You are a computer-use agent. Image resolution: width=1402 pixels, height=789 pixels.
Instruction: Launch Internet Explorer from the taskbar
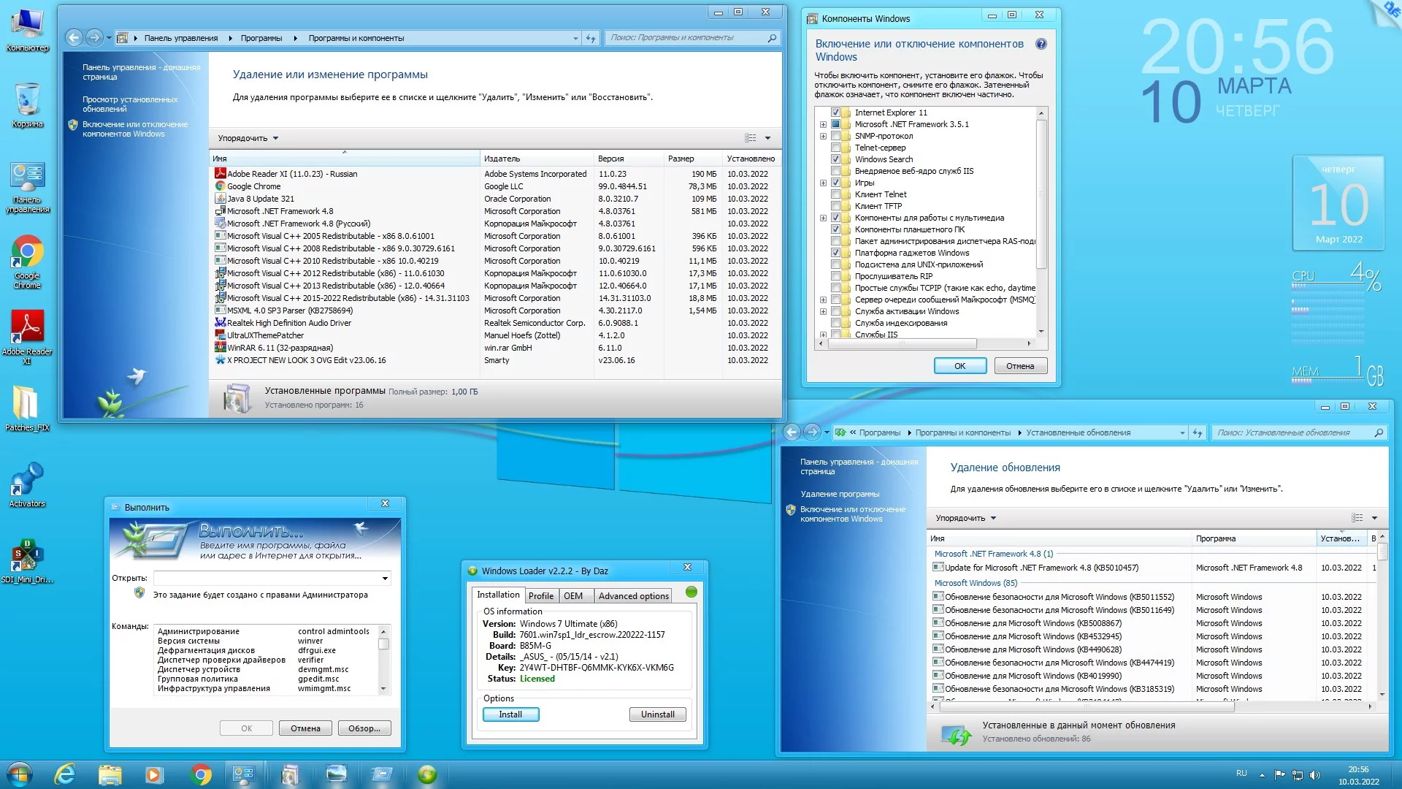point(66,774)
